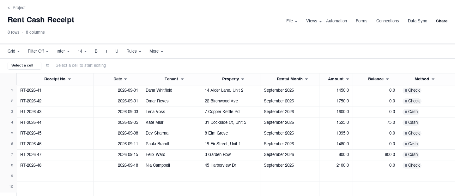
Task: Select balance cell 800.0
Action: [x=376, y=155]
